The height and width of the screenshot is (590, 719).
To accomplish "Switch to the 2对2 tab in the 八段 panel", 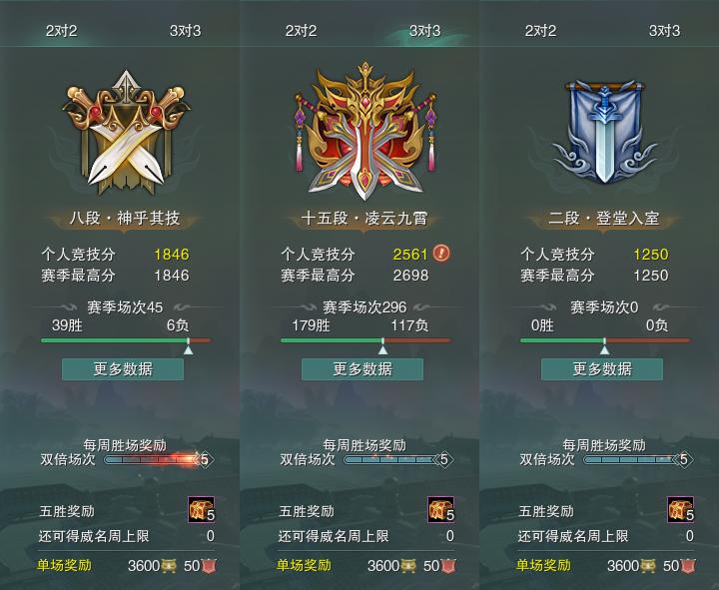I will [x=61, y=31].
